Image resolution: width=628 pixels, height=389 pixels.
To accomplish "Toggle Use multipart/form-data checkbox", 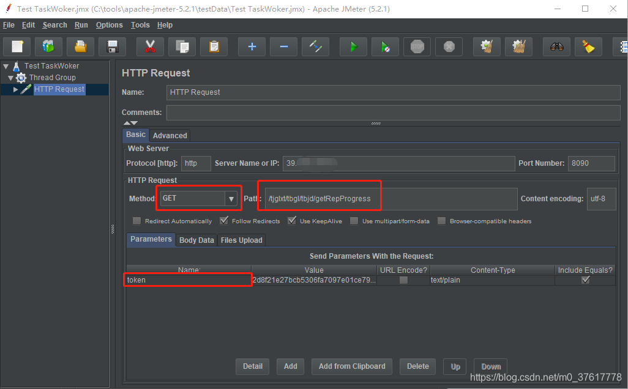I will tap(354, 221).
